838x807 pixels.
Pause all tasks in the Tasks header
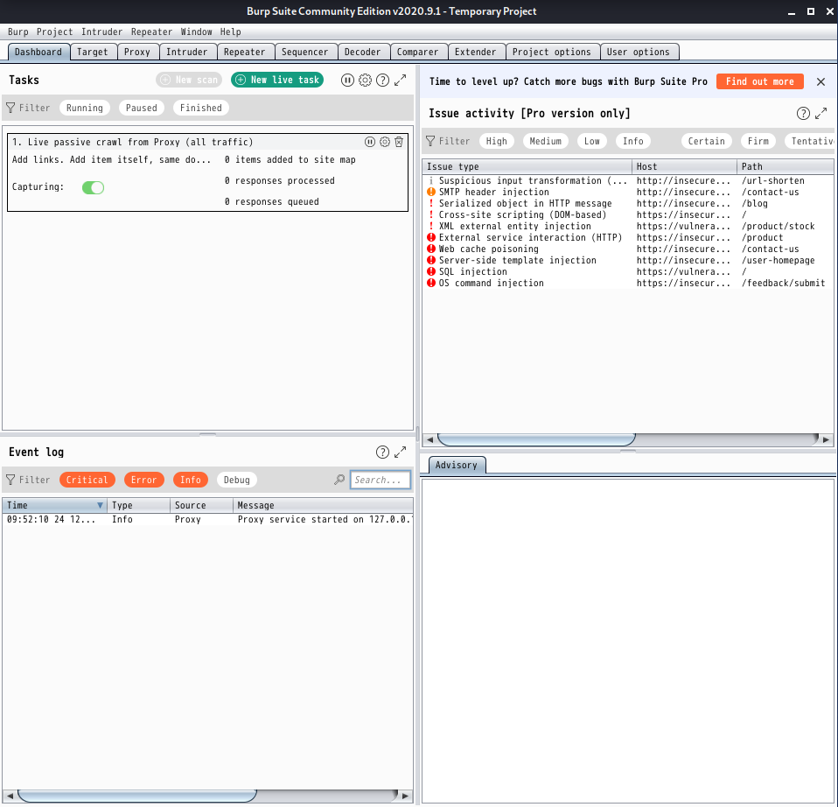[347, 81]
